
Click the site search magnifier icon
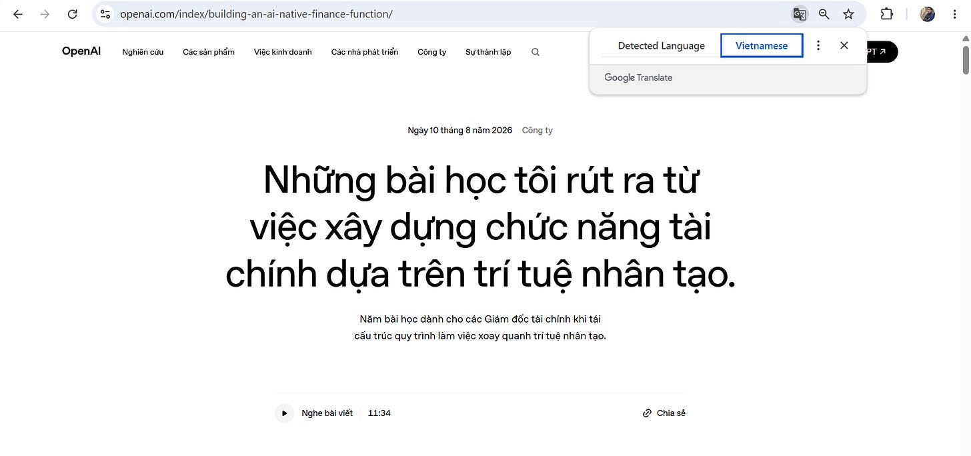pyautogui.click(x=535, y=52)
